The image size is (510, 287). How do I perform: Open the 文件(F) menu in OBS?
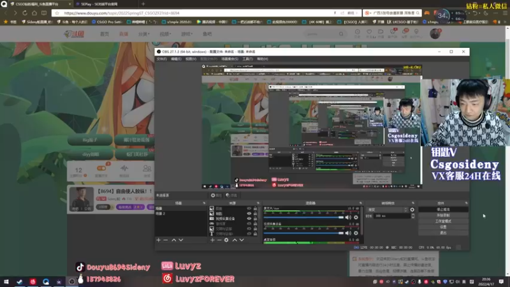162,59
